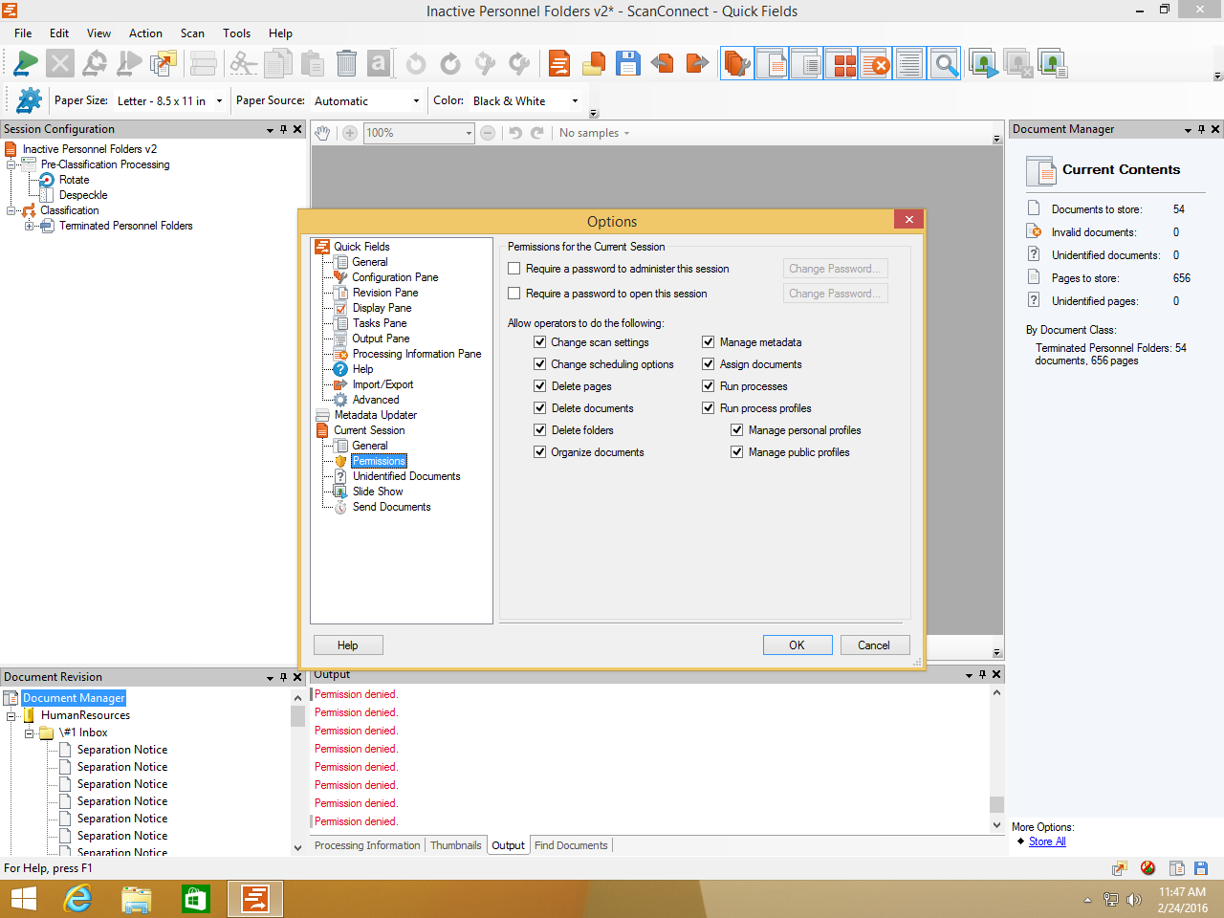This screenshot has height=918, width=1224.
Task: Switch to the Thumbnails tab
Action: 455,845
